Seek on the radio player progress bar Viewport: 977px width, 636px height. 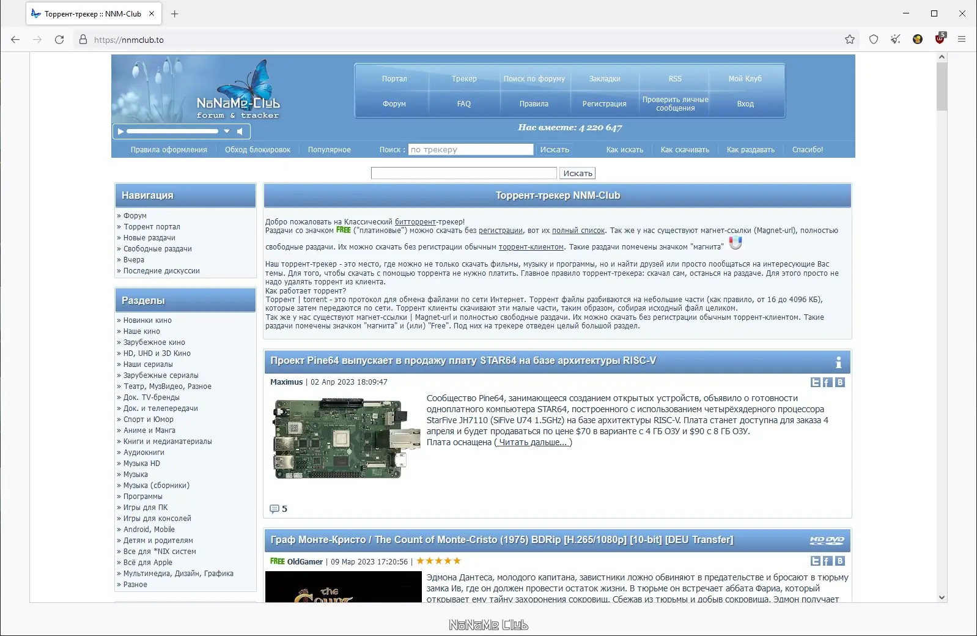point(172,131)
